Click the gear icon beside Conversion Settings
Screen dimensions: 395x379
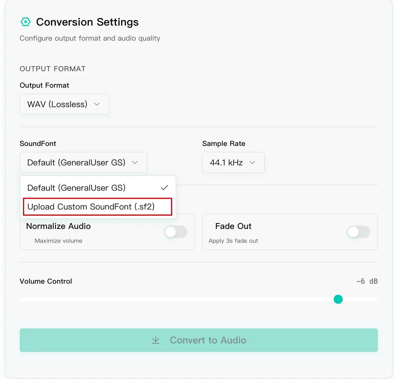(26, 22)
